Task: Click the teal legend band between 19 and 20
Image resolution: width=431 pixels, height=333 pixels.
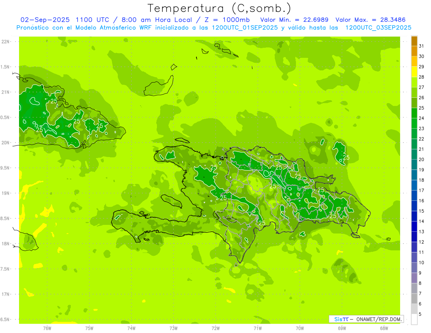Action: click(414, 165)
